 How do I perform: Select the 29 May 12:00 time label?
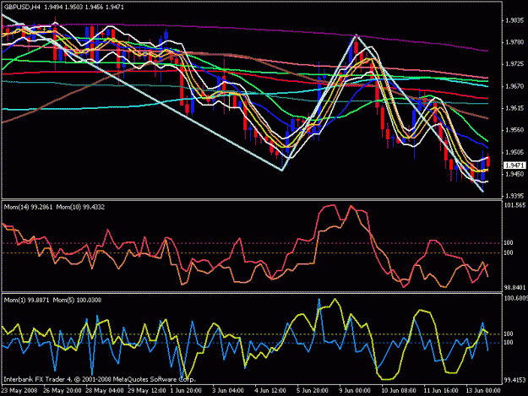(x=147, y=391)
